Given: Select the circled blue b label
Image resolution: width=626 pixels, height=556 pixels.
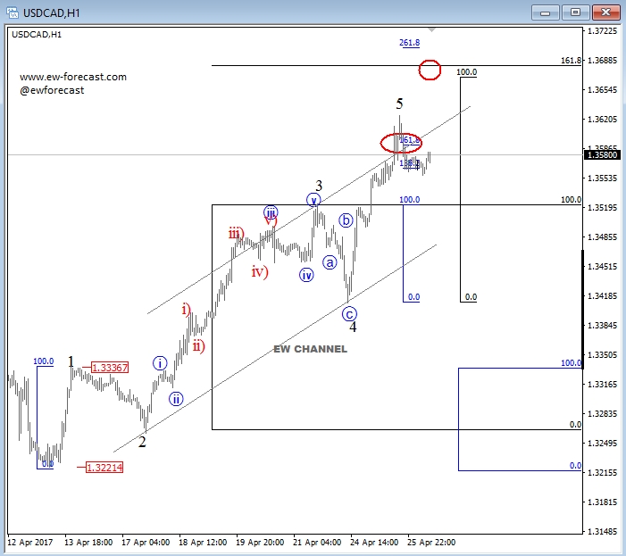Looking at the screenshot, I should tap(346, 220).
